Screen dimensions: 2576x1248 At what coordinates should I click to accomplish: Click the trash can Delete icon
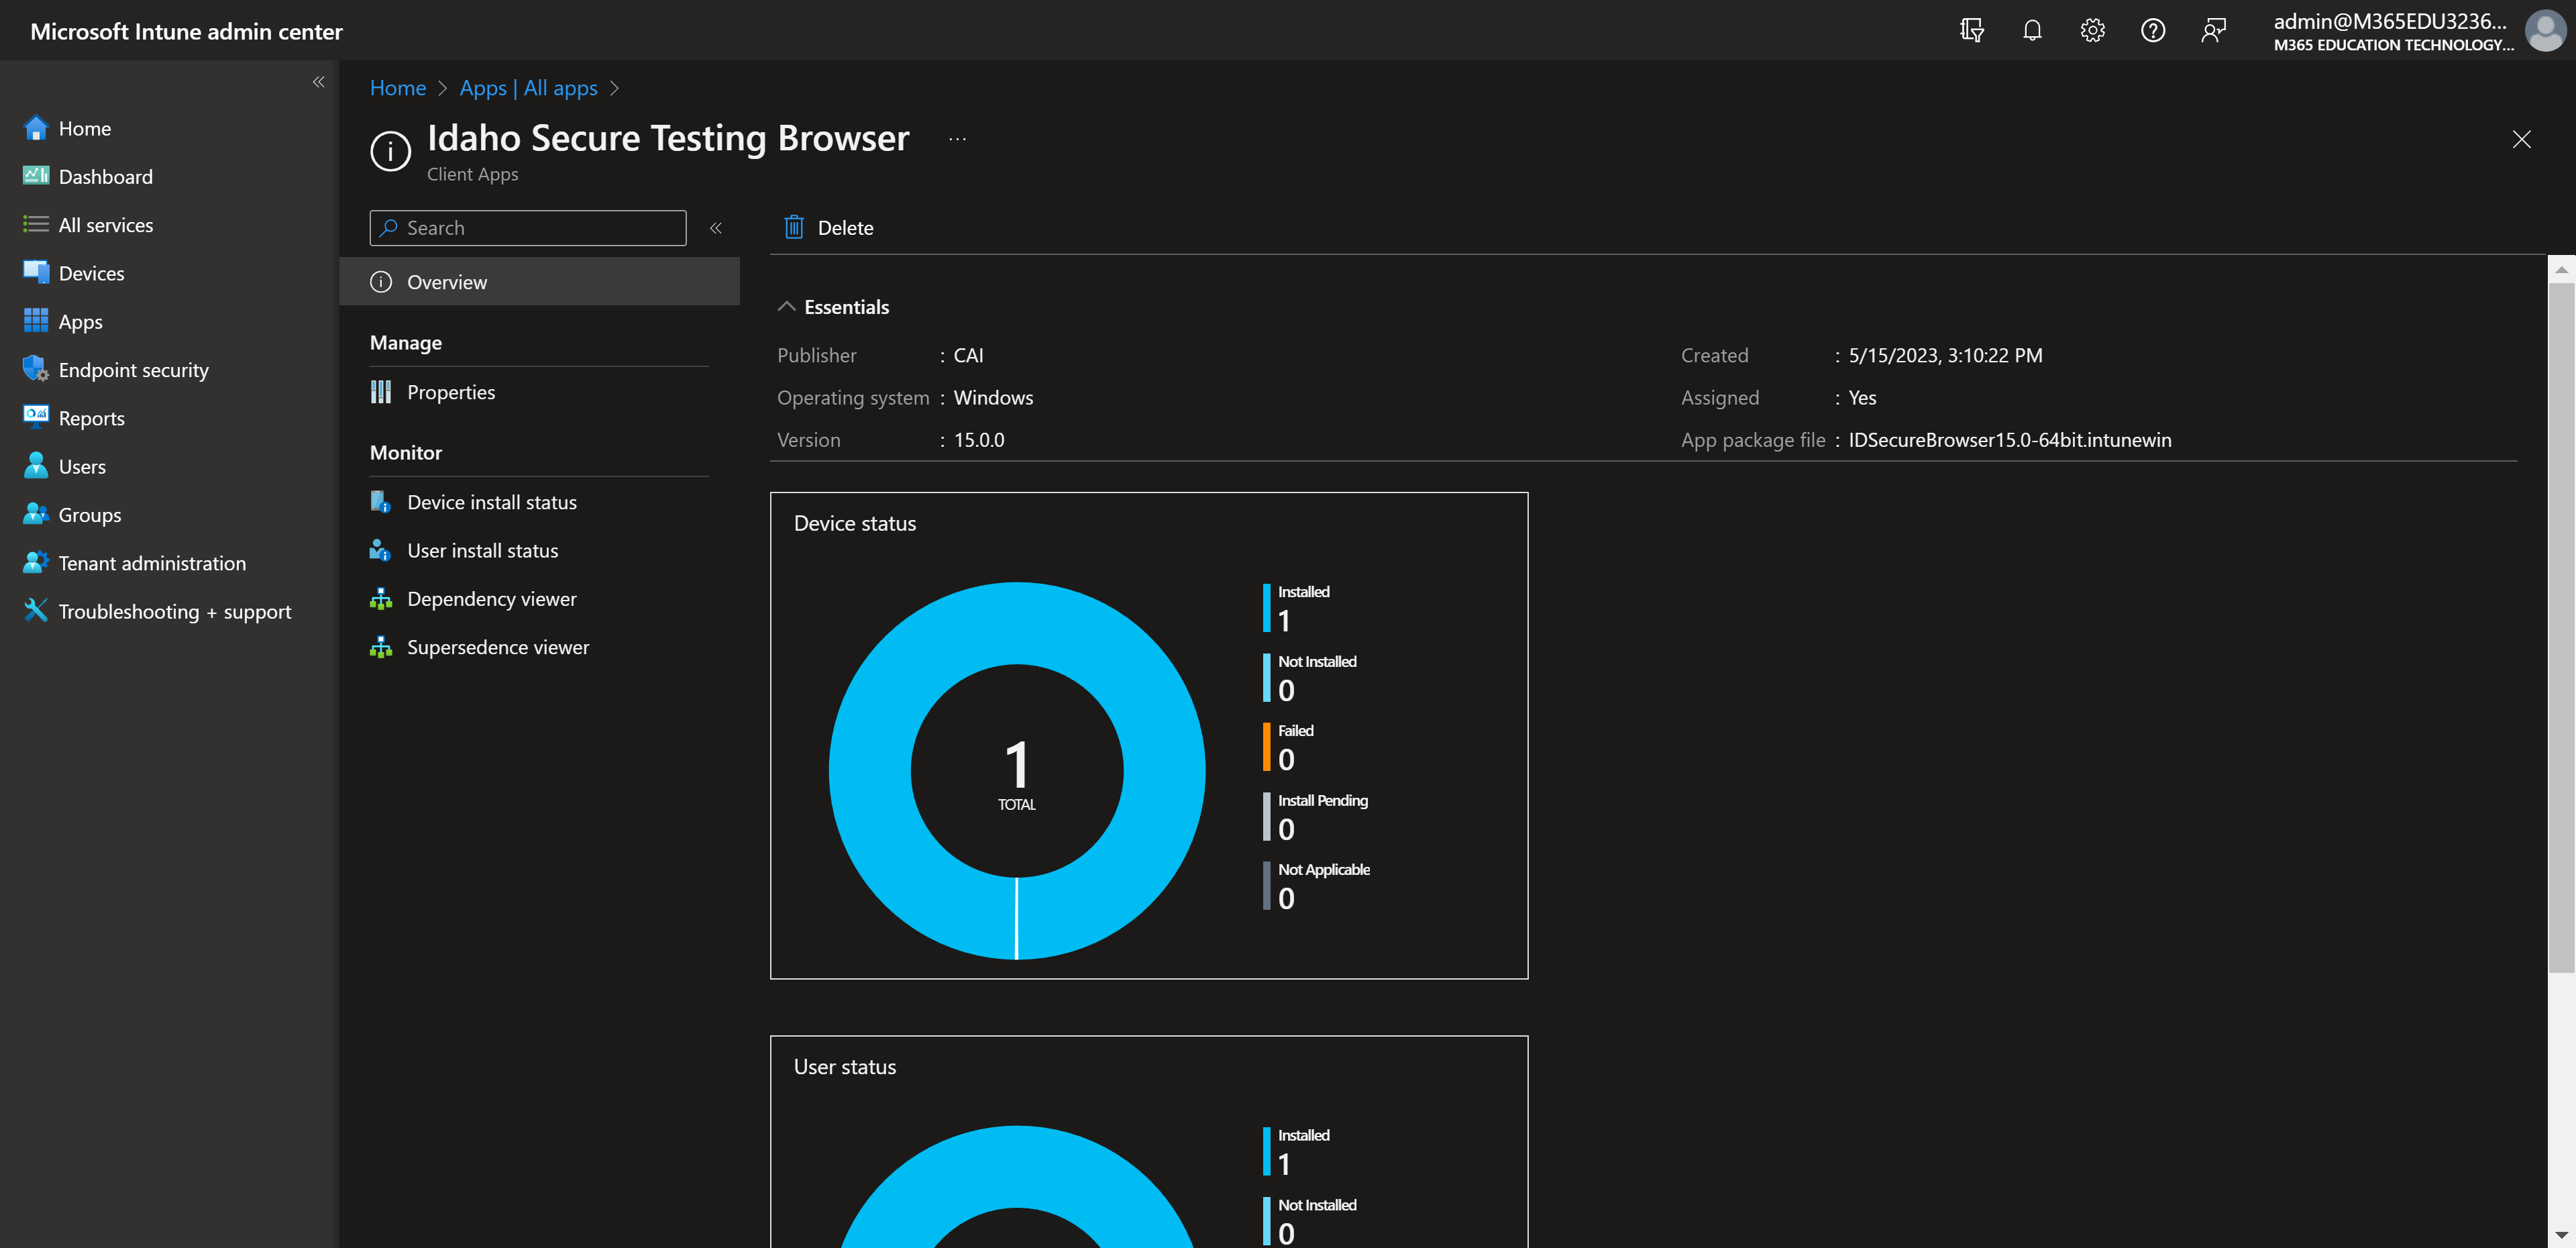793,228
